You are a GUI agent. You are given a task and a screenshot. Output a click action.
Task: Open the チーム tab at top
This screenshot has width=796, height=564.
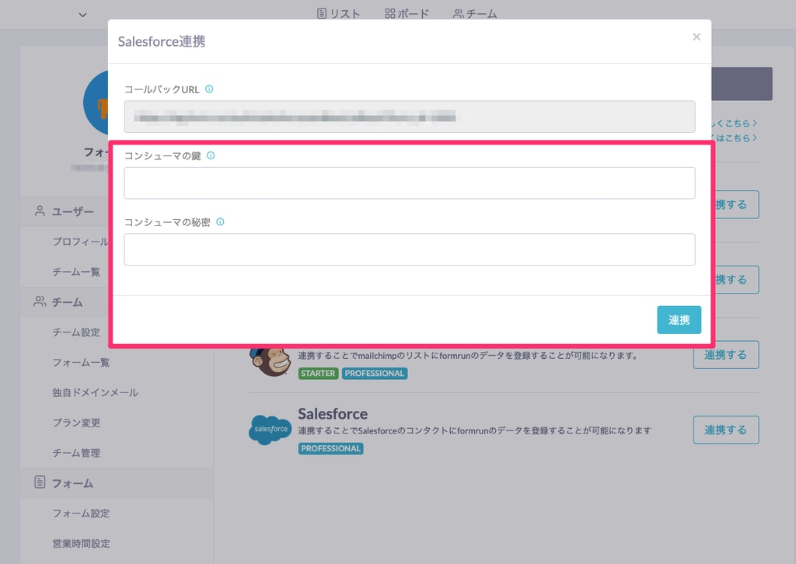[475, 14]
